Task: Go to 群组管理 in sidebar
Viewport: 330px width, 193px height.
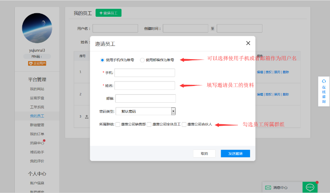Action: pos(37,125)
